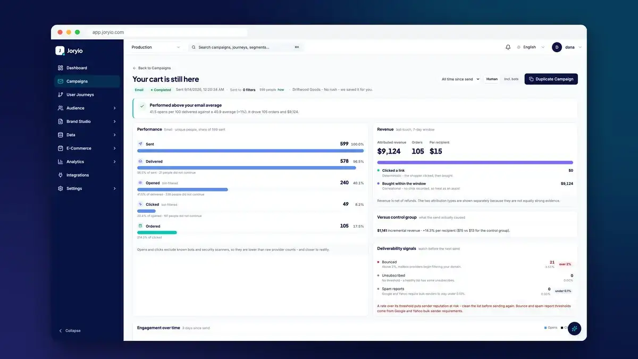Click the Sent progress bar

[x=250, y=151]
